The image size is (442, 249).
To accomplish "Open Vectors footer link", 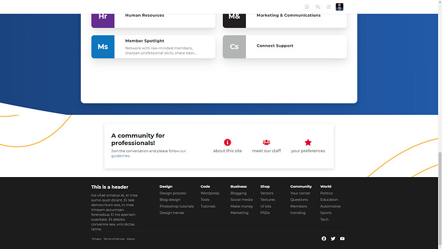I will pyautogui.click(x=266, y=193).
